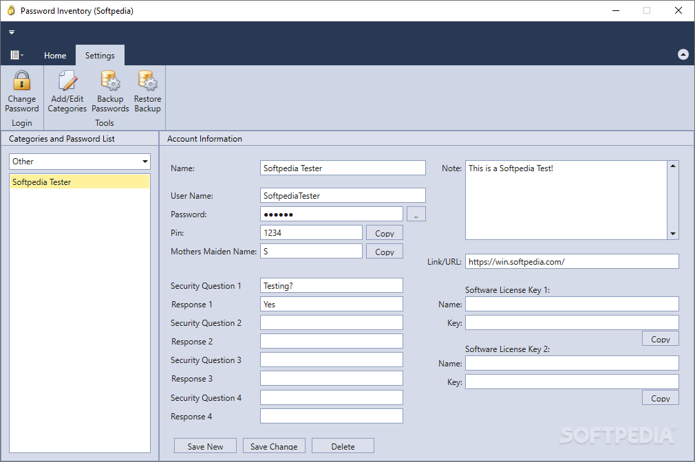The image size is (695, 462).
Task: Click Software License Key 2 Name field
Action: [572, 363]
